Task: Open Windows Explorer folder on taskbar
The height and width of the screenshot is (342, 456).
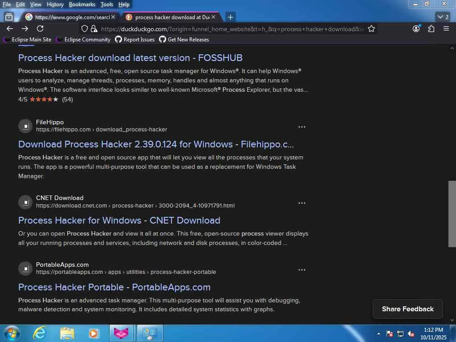Action: tap(67, 333)
